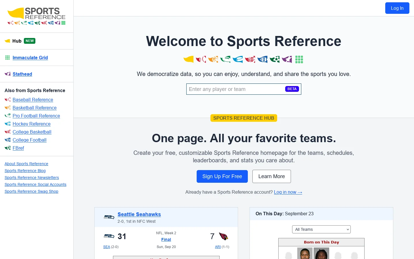Click the yellow Sports Reference pennant icon under the welcome heading
Screen dimensions: 414x259
click(x=189, y=59)
